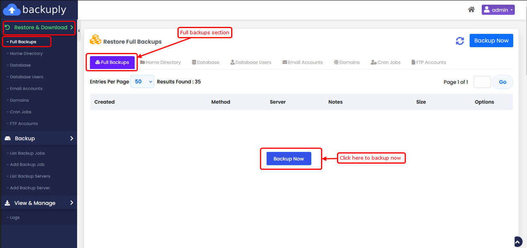Click the page number input field

coord(482,82)
